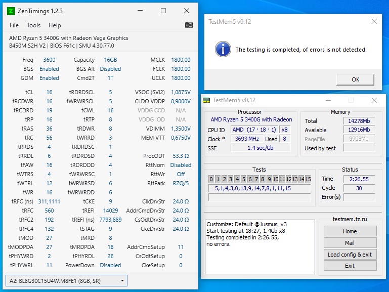Click the tFAW value 16
Screen dimensions: 389x292
(x=50, y=165)
